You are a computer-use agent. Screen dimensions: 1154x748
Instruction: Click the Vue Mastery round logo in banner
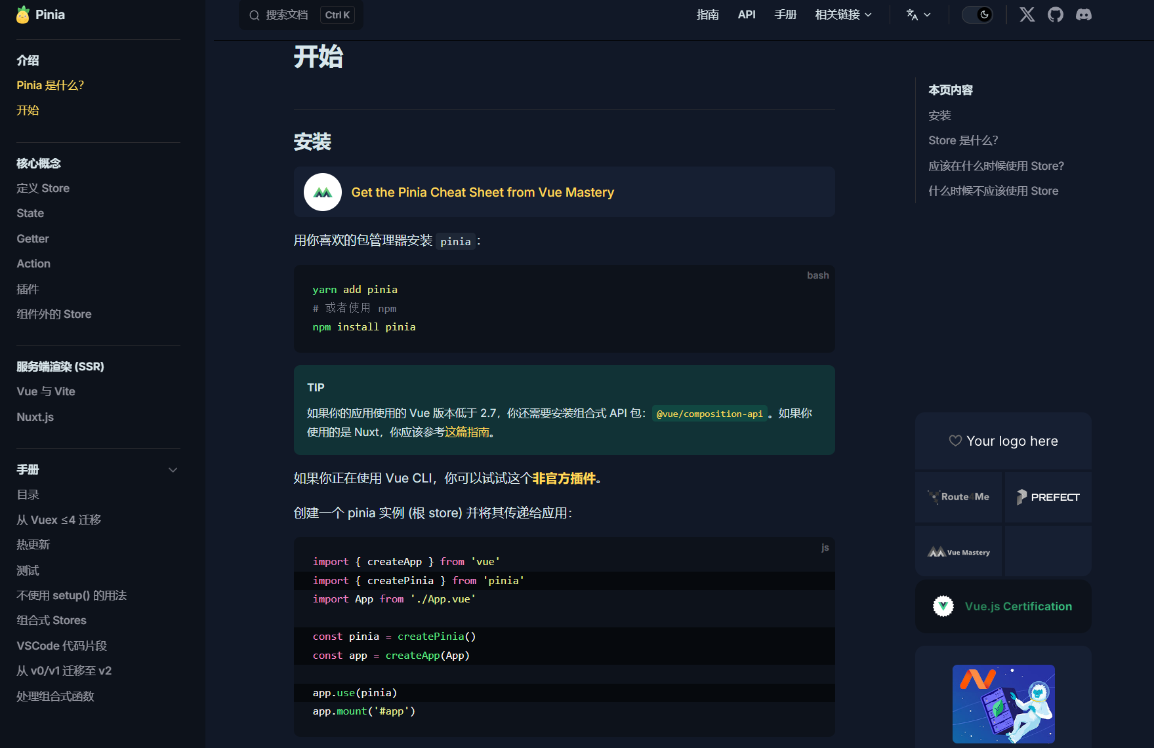point(323,192)
